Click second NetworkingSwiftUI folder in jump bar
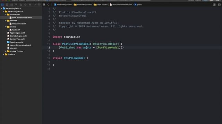This screenshot has width=222, height=124. [85, 4]
